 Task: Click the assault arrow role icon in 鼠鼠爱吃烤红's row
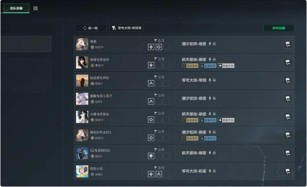[x=151, y=83]
